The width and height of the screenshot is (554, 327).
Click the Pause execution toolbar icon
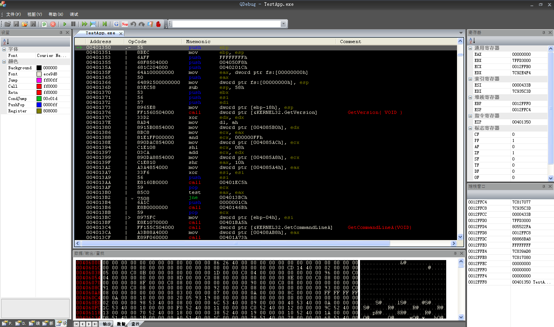point(73,24)
